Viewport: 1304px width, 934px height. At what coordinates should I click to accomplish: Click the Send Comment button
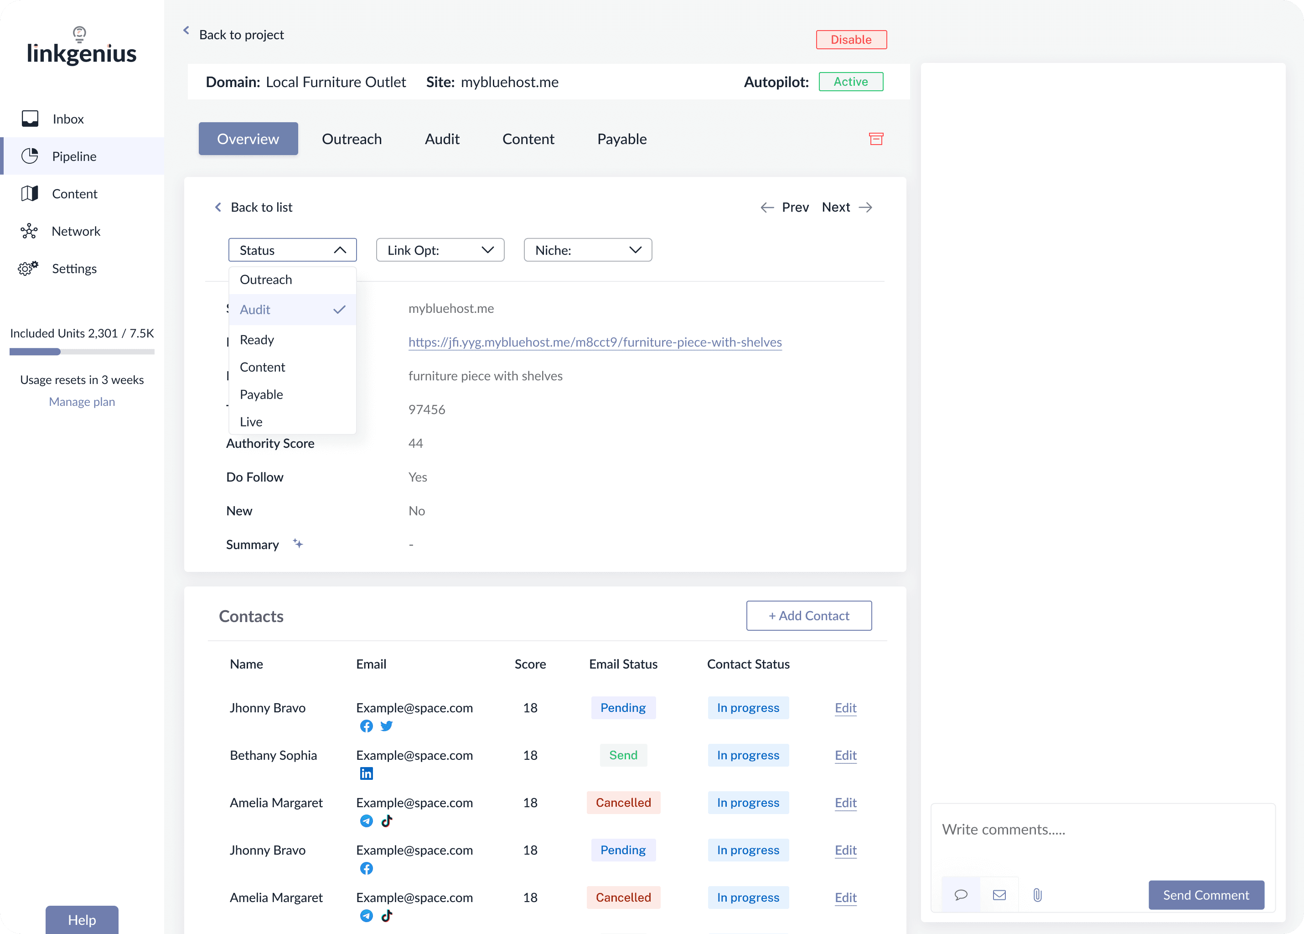(1206, 895)
